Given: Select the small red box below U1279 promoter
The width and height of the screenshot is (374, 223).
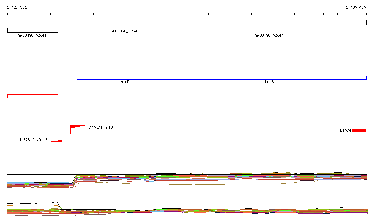Looking at the screenshot, I should pyautogui.click(x=70, y=133).
